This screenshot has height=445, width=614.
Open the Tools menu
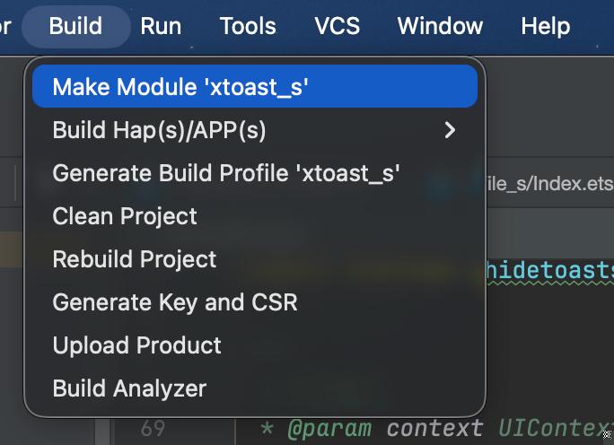pyautogui.click(x=247, y=26)
